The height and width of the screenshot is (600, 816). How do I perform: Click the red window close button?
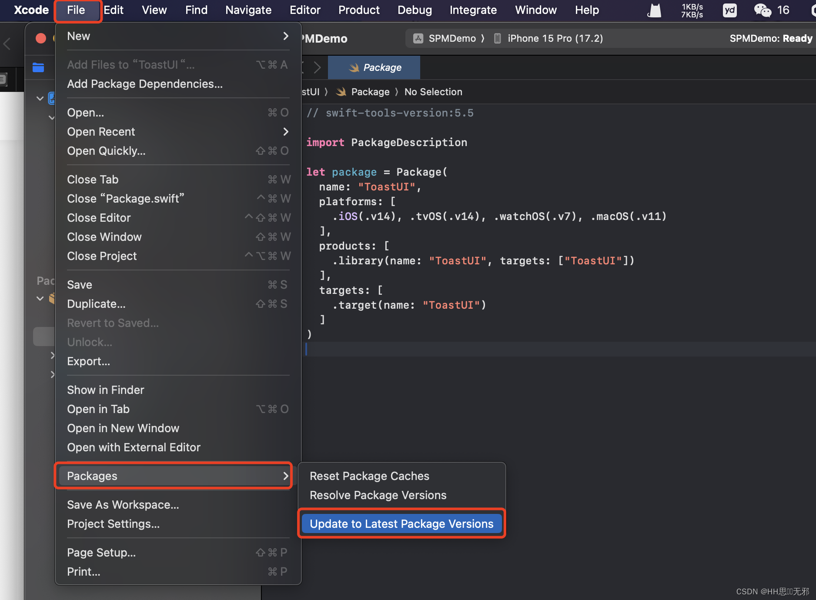41,38
